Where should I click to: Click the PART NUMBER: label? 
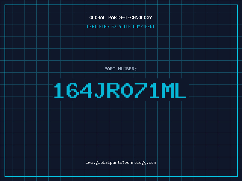121,69
